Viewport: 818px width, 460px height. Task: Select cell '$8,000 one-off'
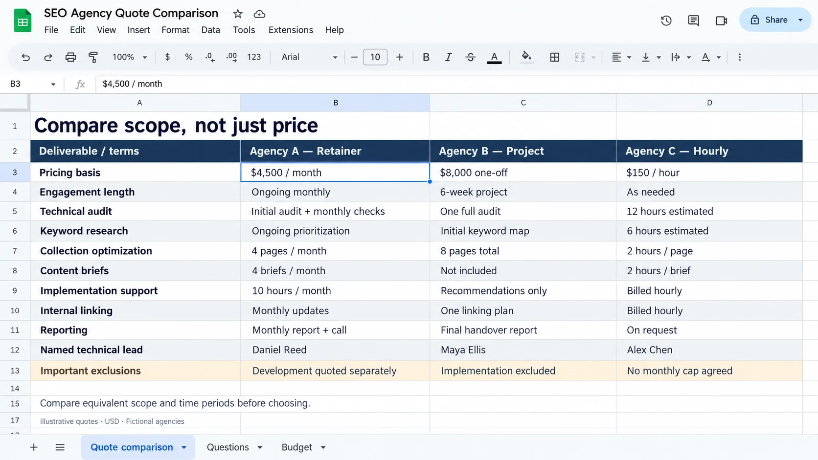523,173
